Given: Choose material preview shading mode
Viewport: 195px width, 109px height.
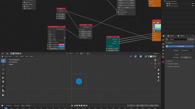Looking at the screenshot, I should [x=153, y=57].
